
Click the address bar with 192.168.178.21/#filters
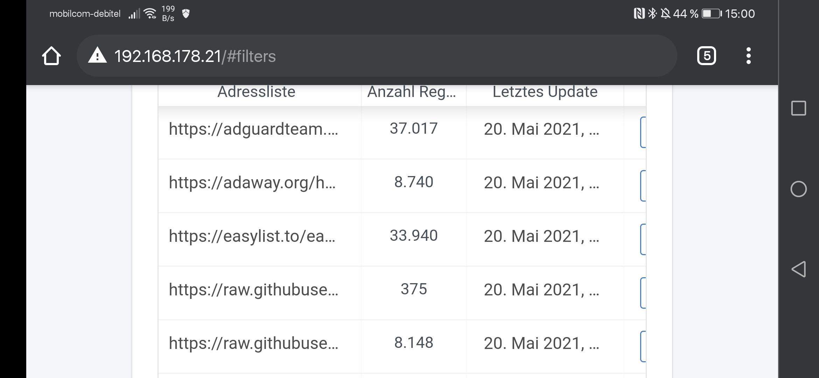(x=377, y=56)
